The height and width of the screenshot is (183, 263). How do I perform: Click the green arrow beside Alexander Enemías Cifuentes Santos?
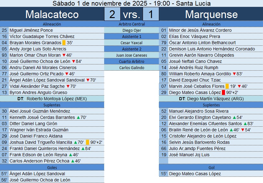pyautogui.click(x=245, y=124)
